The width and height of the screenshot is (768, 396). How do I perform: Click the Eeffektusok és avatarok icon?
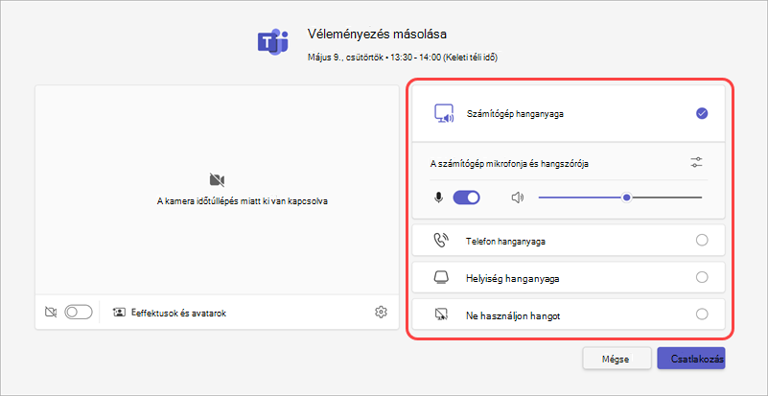tap(119, 313)
